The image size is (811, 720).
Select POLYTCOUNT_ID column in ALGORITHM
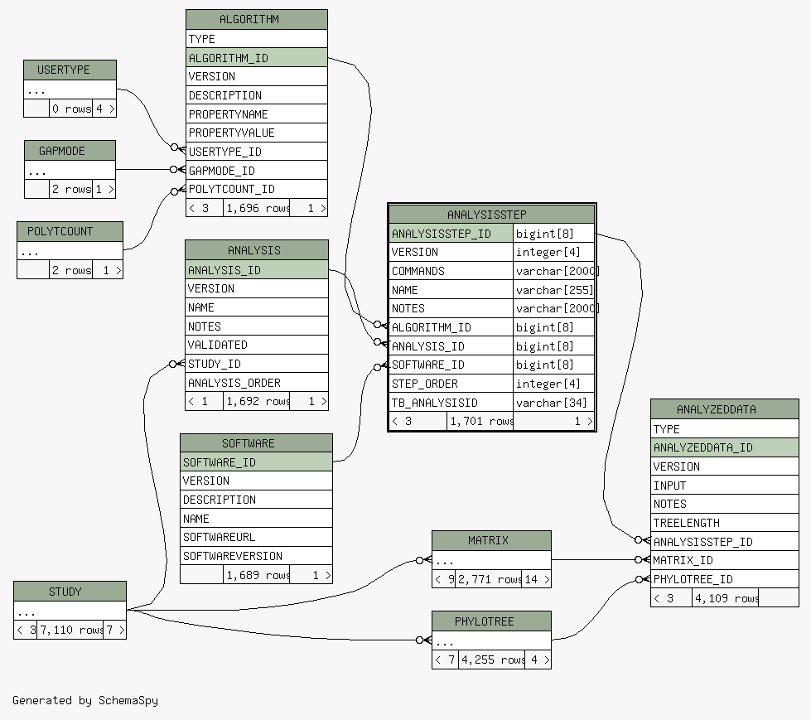click(257, 189)
